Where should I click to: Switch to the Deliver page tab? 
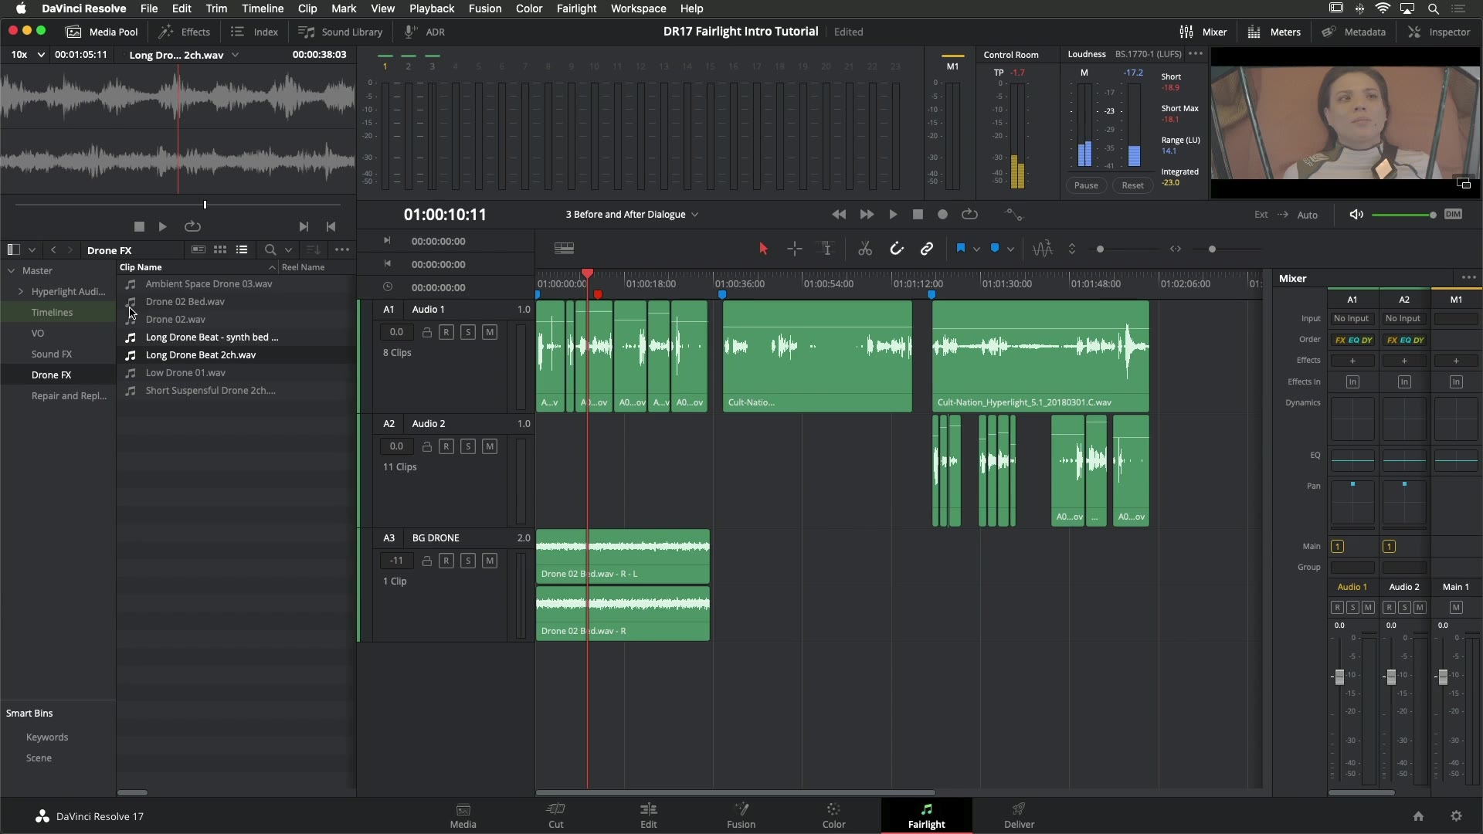pyautogui.click(x=1020, y=815)
